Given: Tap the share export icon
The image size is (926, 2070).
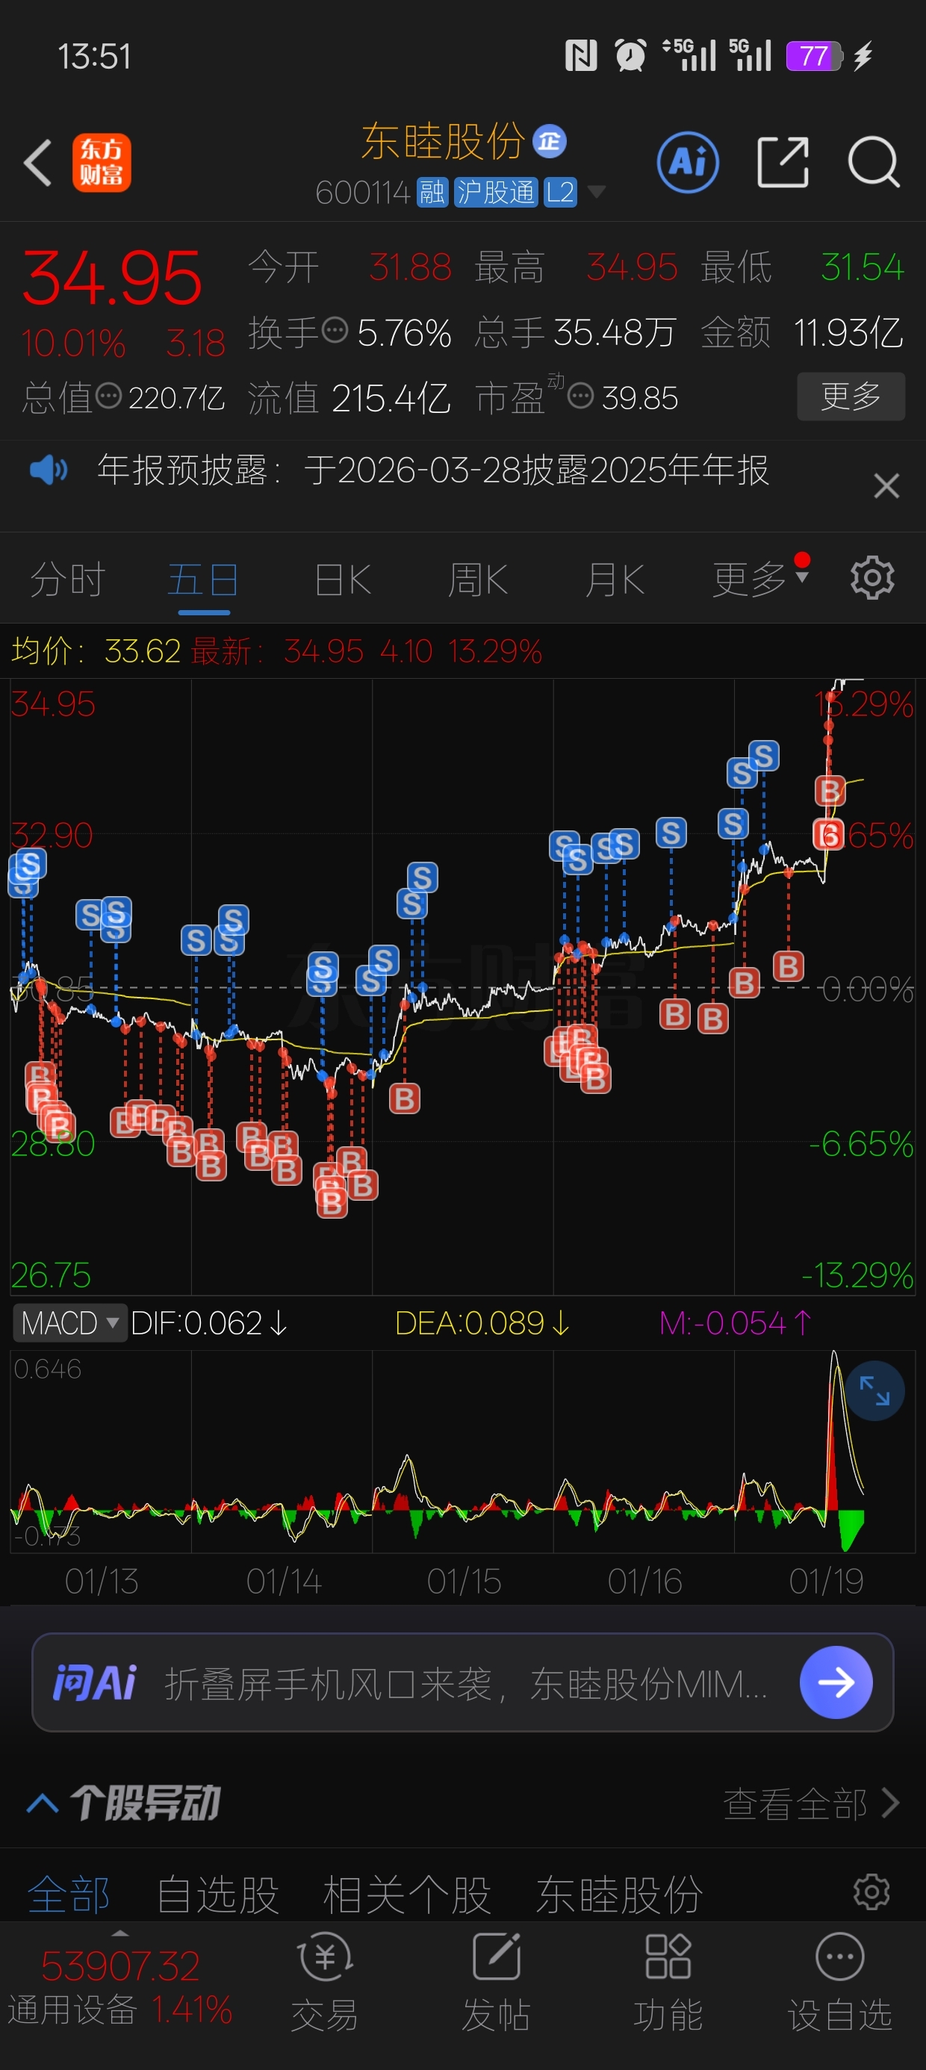Looking at the screenshot, I should [783, 162].
